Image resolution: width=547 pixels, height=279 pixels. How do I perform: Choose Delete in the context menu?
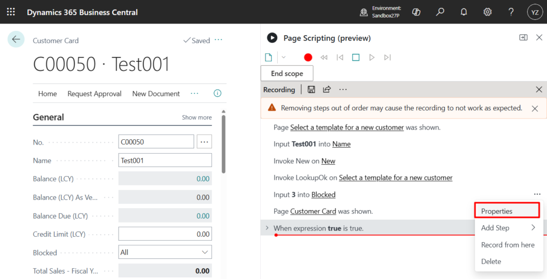[x=491, y=261]
